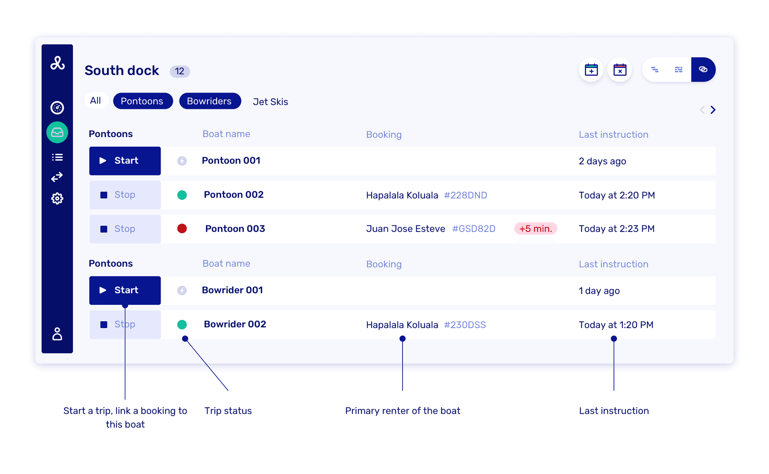Click the lightning status icon beside Pontoon 001

point(182,161)
